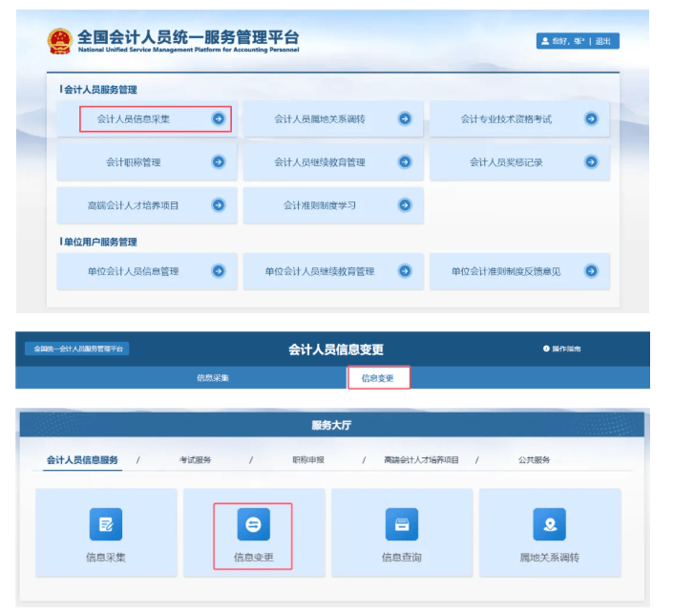Return via 全国统一会计人员服务管理平台 button
Viewport: 674px width, 614px height.
tap(77, 349)
